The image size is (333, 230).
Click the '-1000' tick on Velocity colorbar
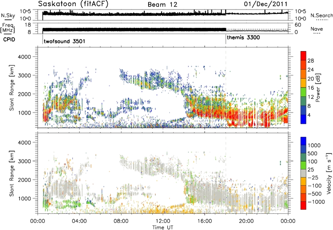[x=316, y=202]
